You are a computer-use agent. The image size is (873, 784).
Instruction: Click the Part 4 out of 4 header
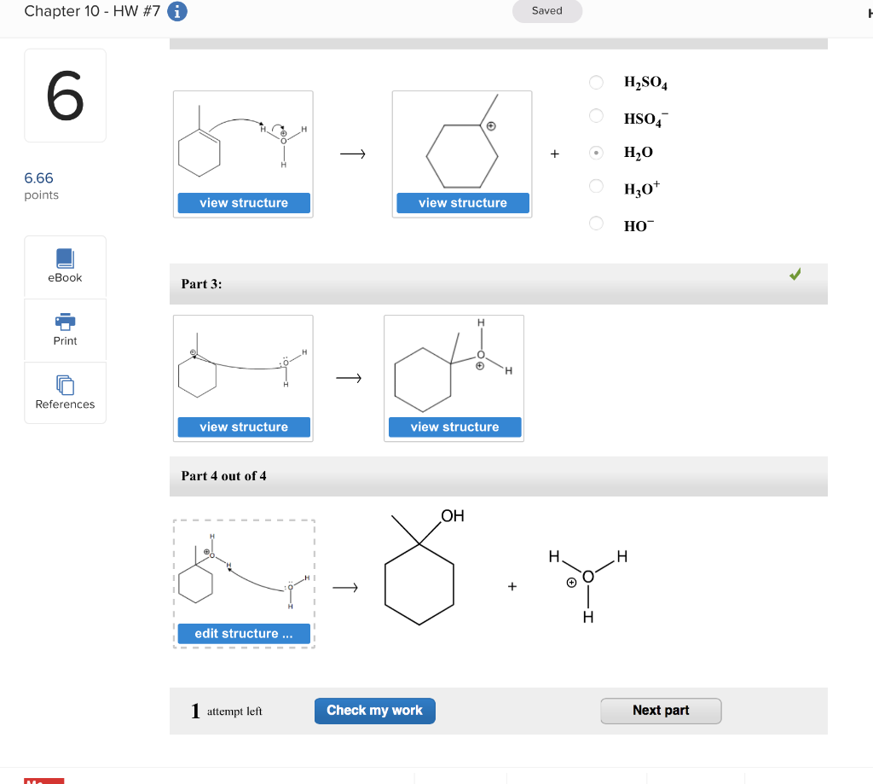pos(223,475)
